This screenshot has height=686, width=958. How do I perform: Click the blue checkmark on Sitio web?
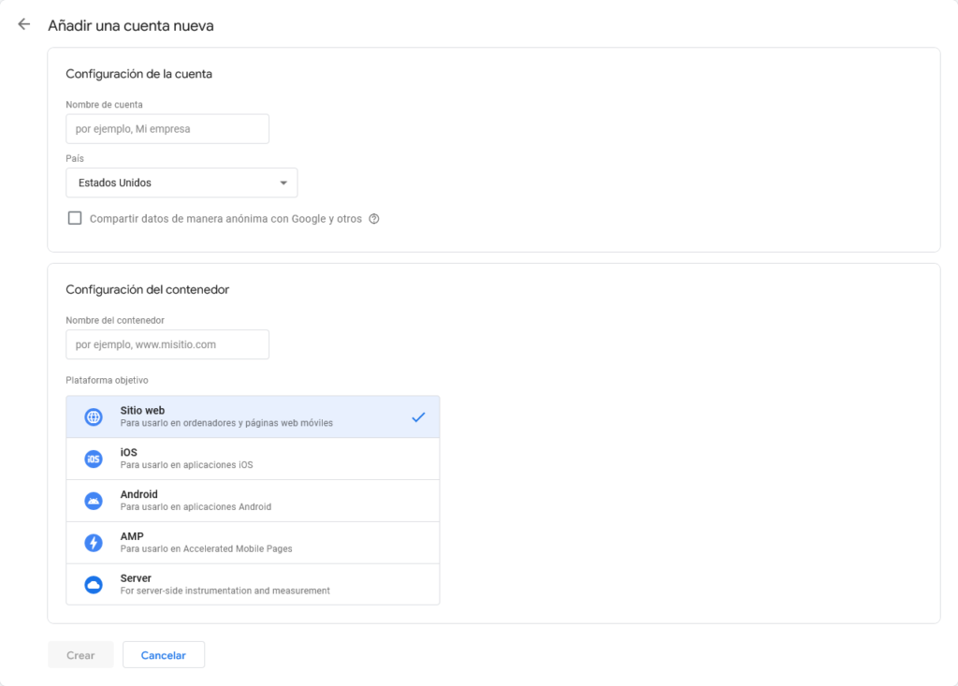pyautogui.click(x=418, y=416)
